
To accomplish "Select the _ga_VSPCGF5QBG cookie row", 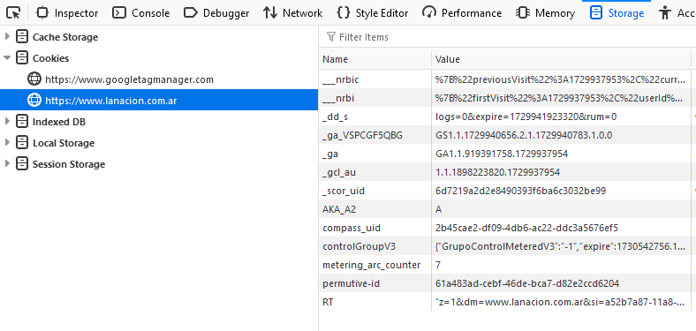I will click(507, 135).
